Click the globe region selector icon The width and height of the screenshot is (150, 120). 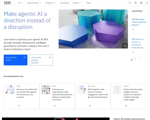[141, 3]
